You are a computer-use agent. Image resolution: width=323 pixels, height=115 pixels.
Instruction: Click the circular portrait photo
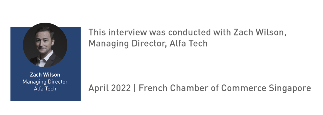coord(45,45)
